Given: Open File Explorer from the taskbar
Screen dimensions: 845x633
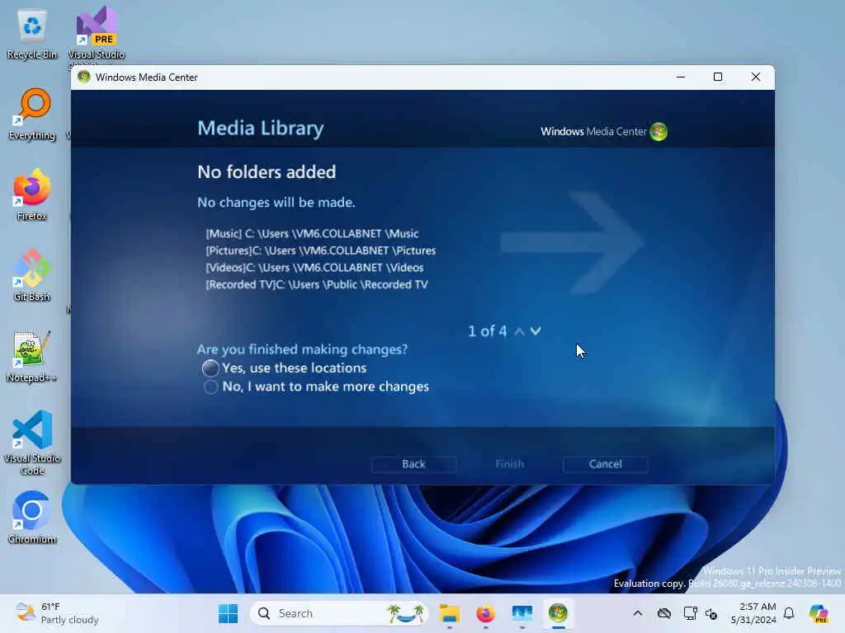Looking at the screenshot, I should coord(450,613).
